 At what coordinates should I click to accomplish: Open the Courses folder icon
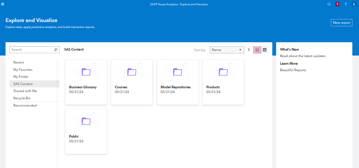pos(132,72)
